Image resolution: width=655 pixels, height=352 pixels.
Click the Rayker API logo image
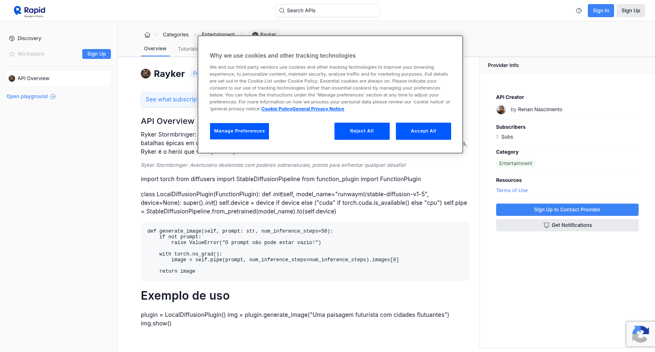tap(146, 74)
